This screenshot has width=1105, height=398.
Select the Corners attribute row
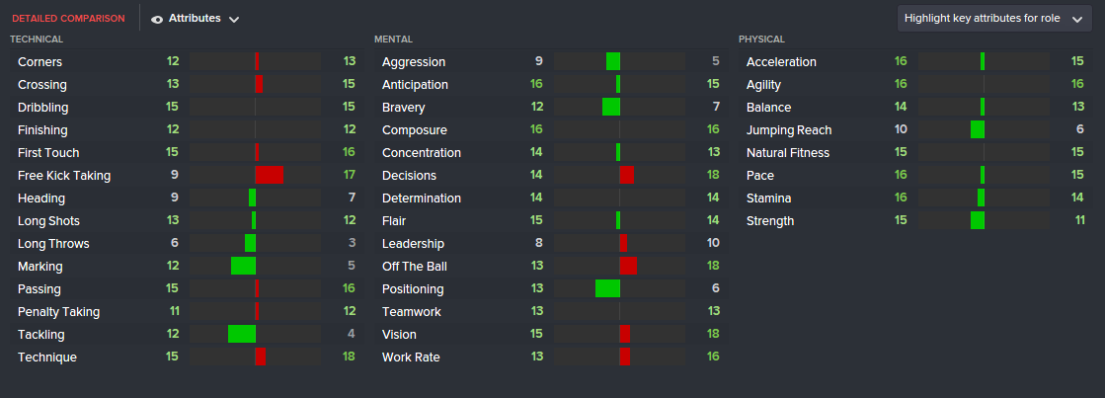click(x=39, y=61)
